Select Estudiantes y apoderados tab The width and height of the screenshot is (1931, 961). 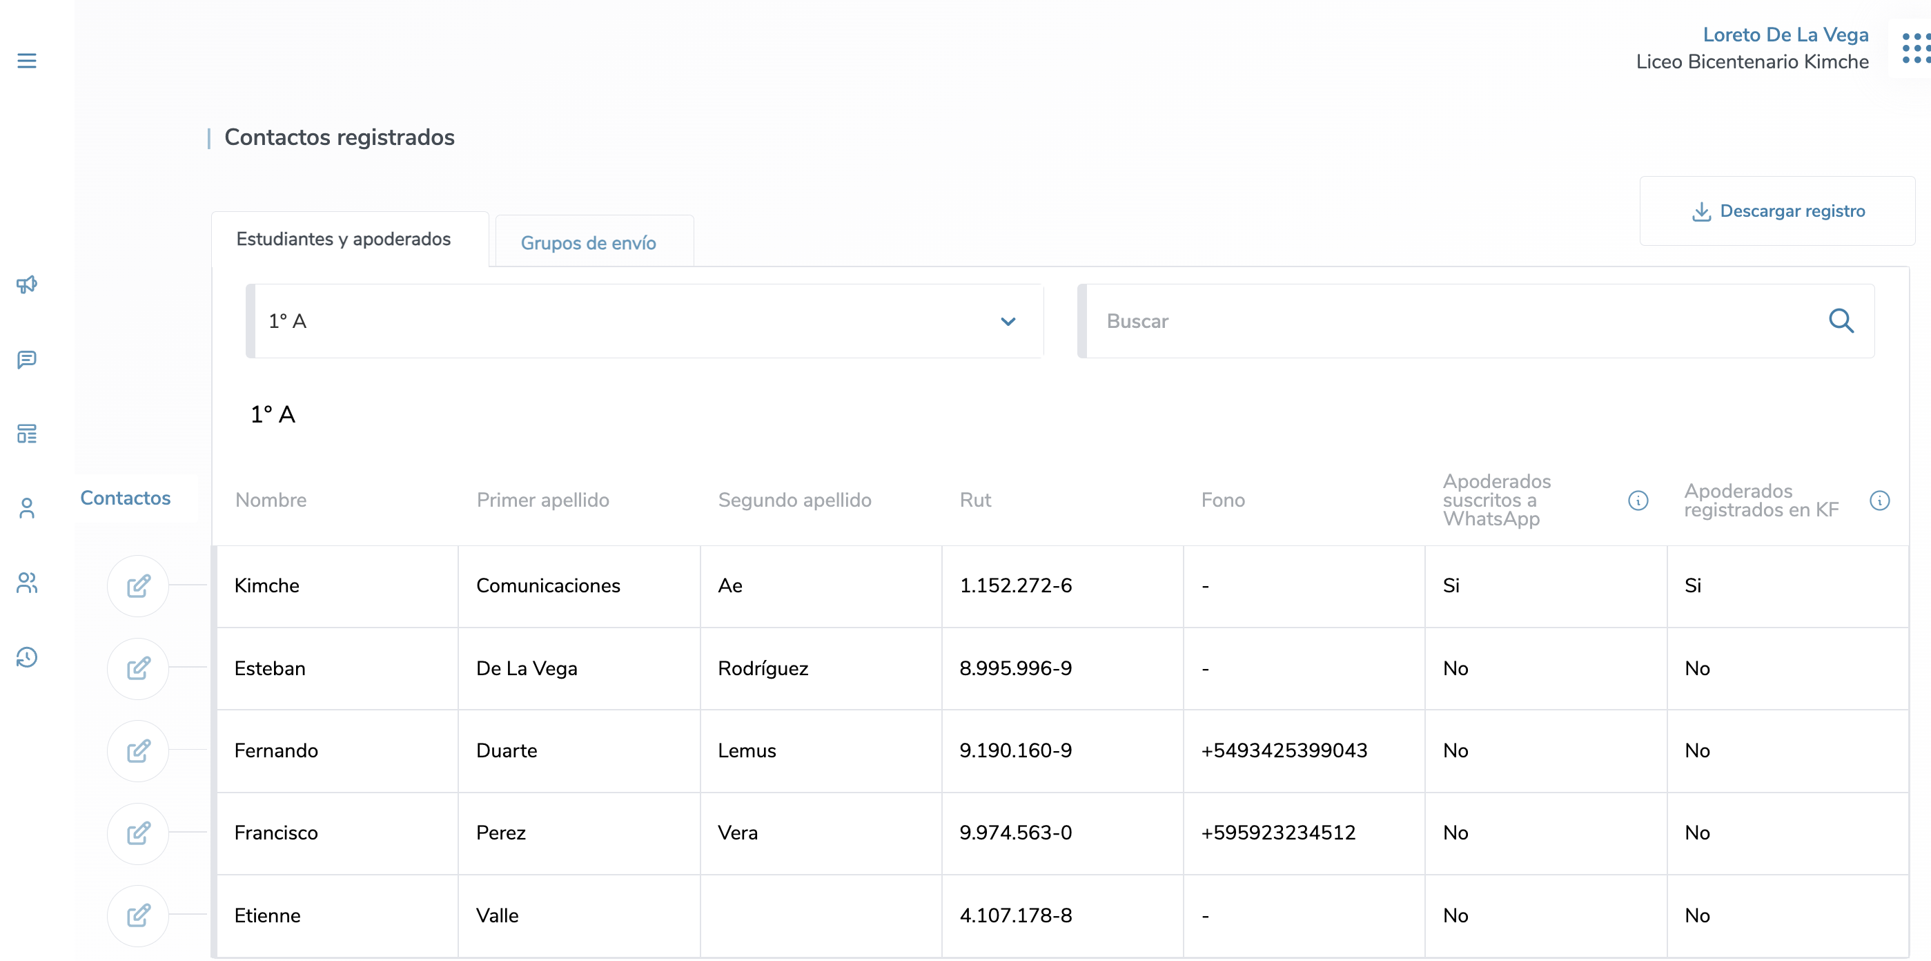pos(343,239)
